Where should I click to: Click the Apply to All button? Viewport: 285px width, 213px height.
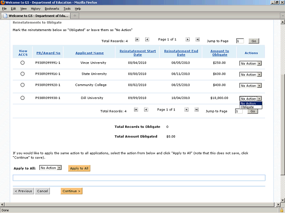coord(79,168)
